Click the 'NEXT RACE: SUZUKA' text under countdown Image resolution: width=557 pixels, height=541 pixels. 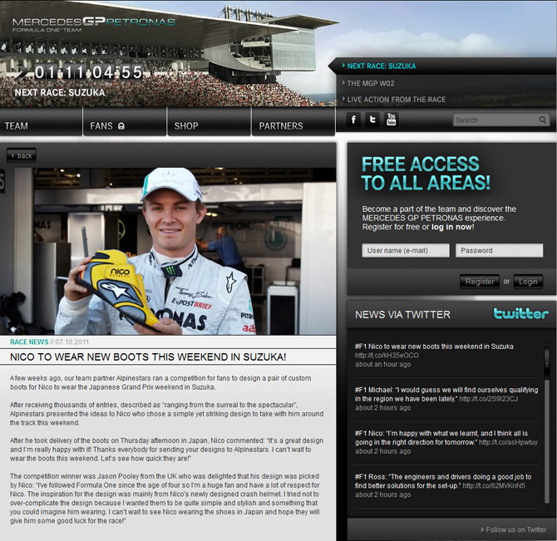click(60, 92)
